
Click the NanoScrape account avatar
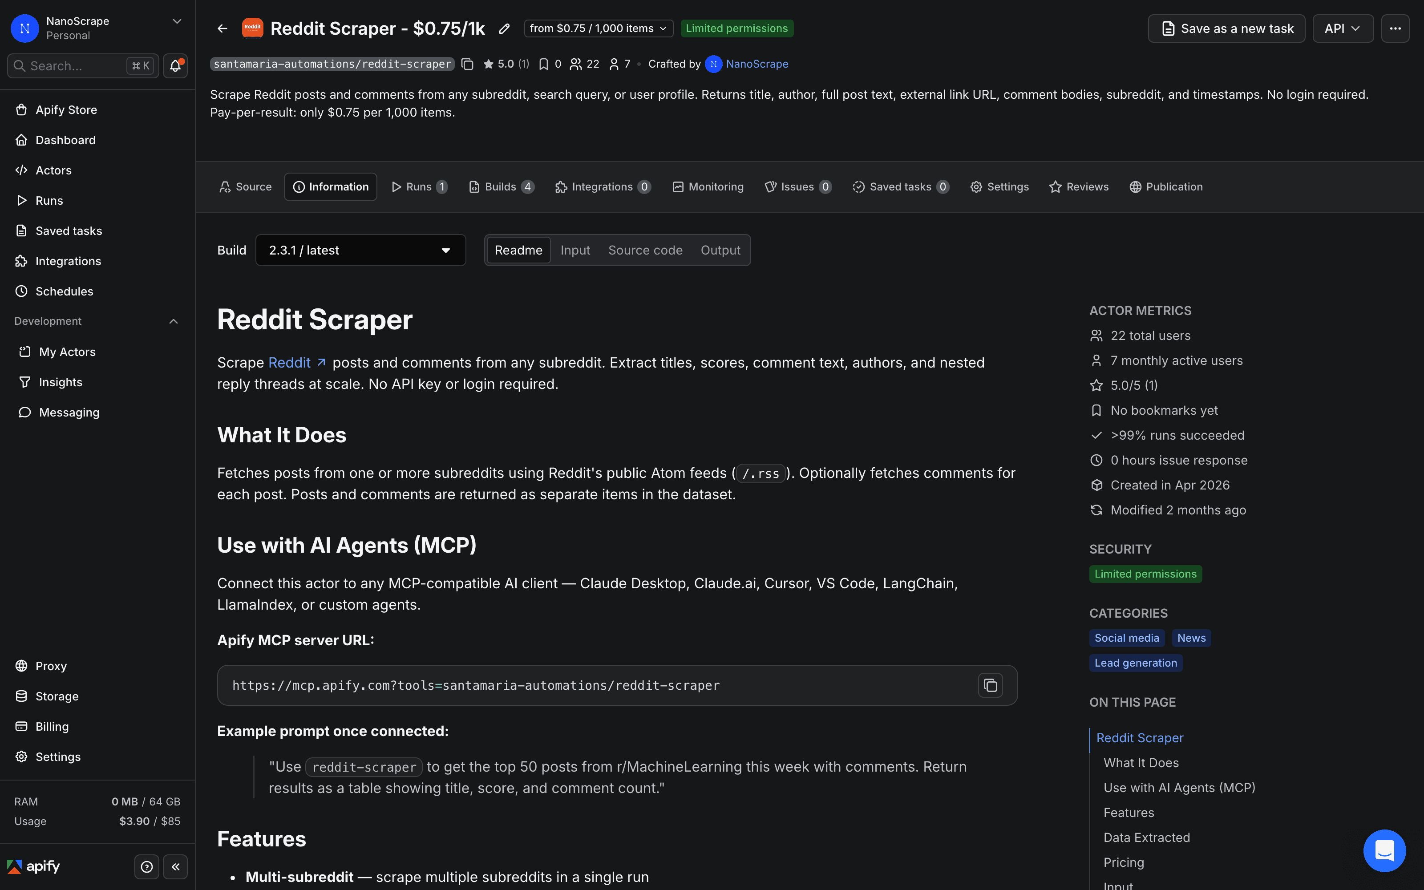[25, 28]
